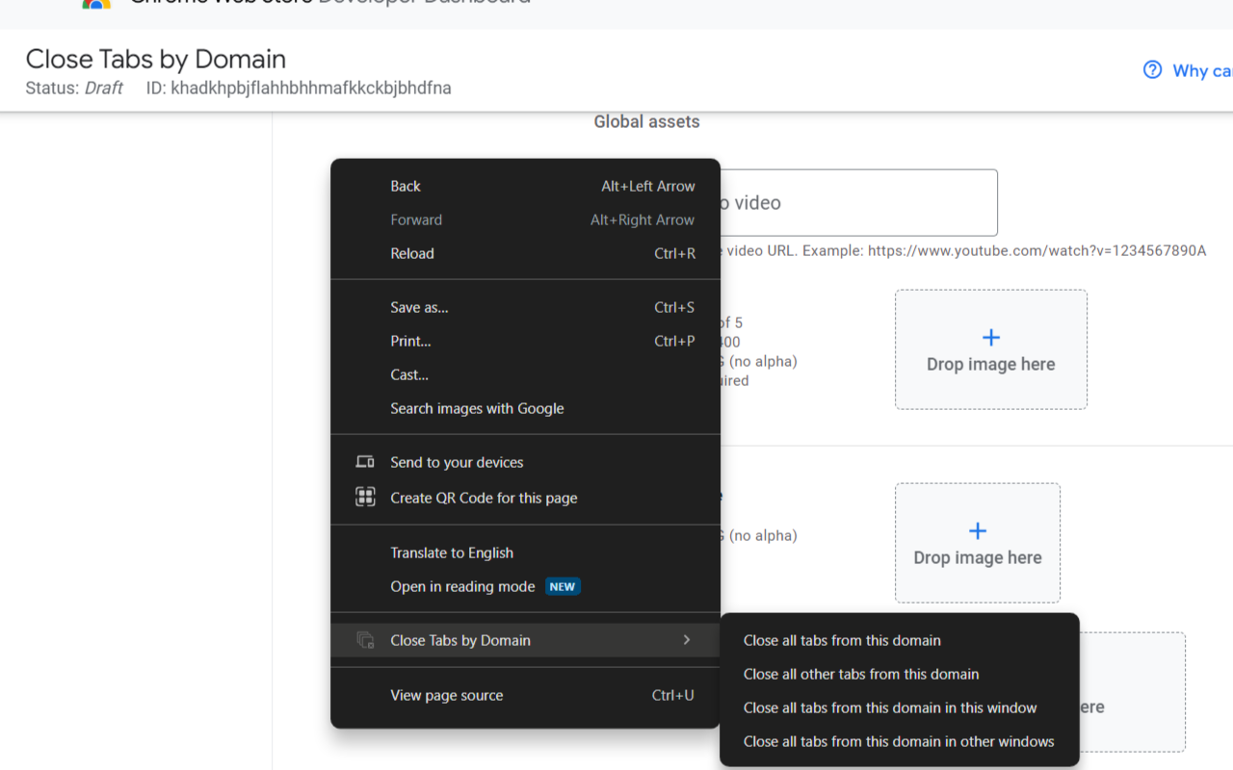Screen dimensions: 1233x770
Task: Click the help question mark icon
Action: (1152, 69)
